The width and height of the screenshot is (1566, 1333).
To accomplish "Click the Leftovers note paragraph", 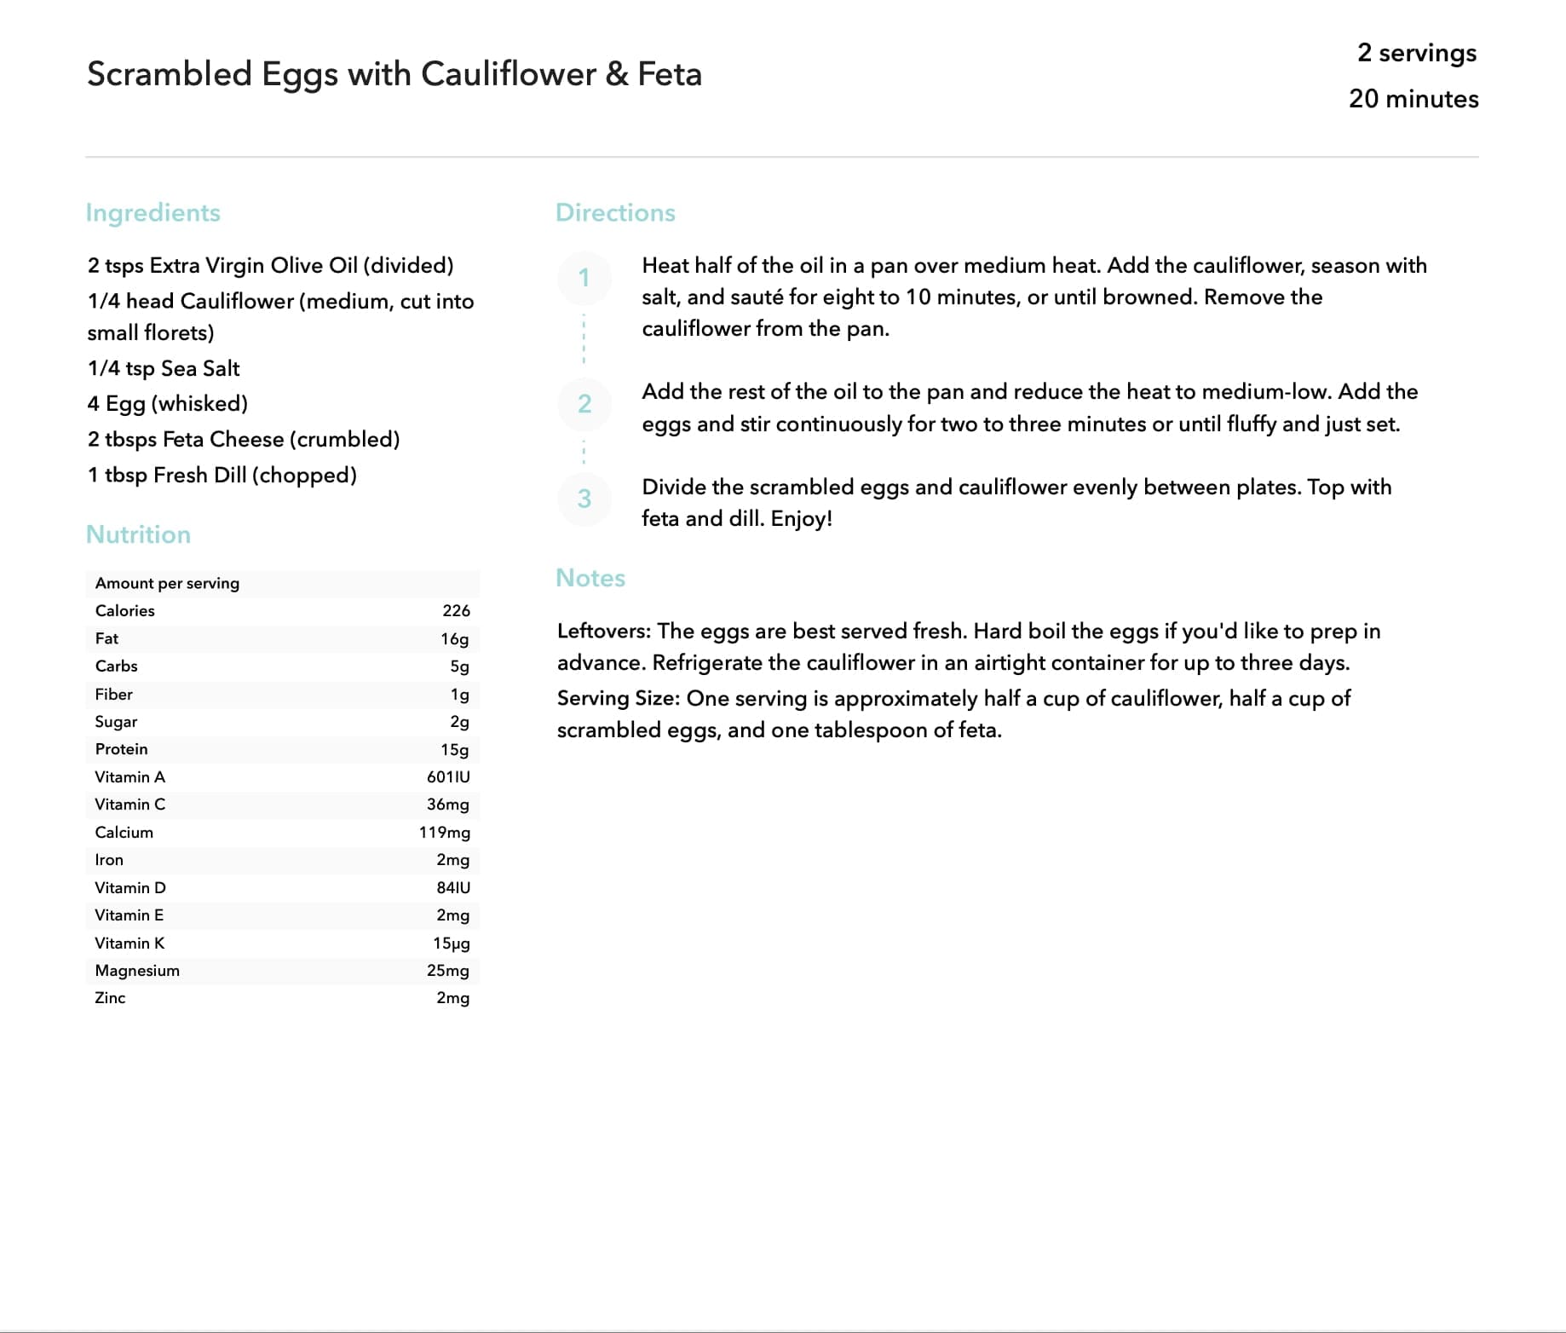I will click(969, 647).
